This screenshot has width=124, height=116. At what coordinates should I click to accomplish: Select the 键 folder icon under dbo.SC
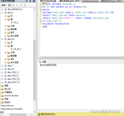click(x=9, y=46)
